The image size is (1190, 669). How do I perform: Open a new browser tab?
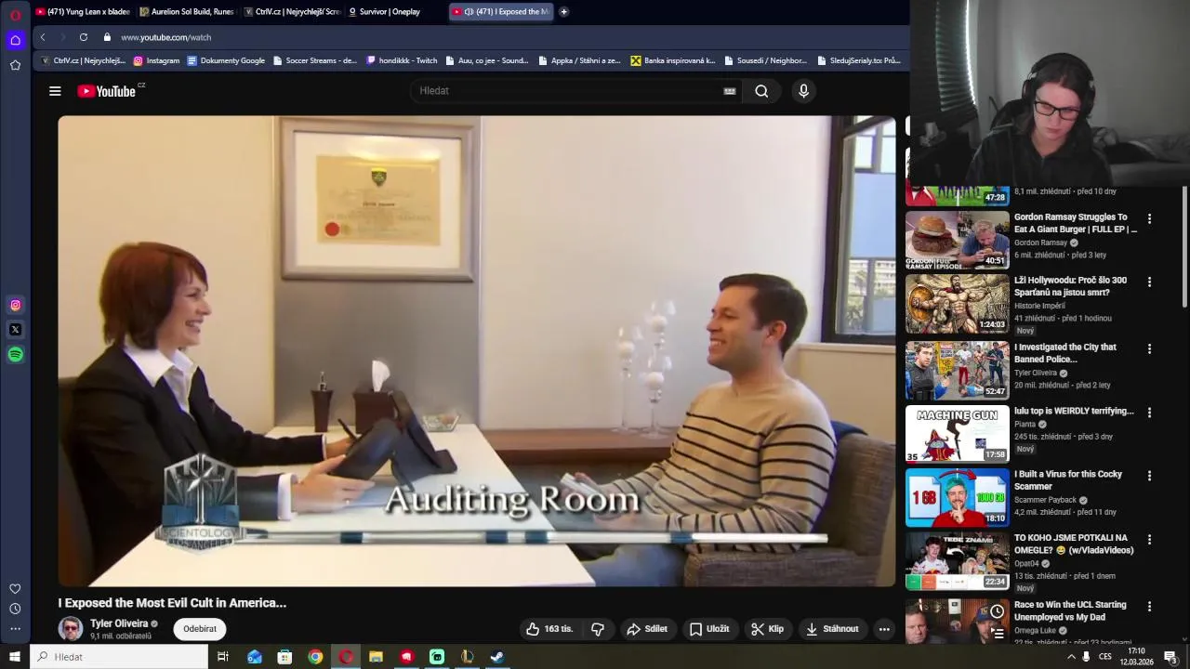coord(563,12)
